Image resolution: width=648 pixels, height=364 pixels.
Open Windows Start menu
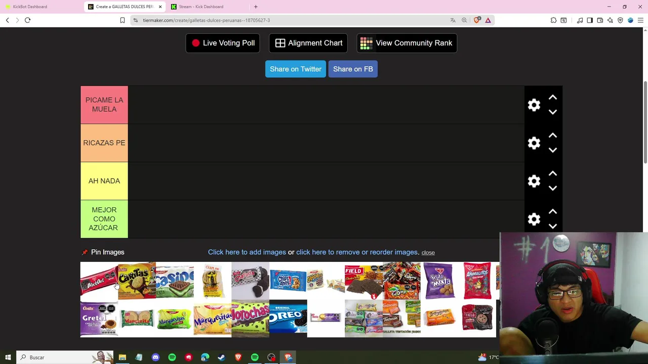point(8,357)
